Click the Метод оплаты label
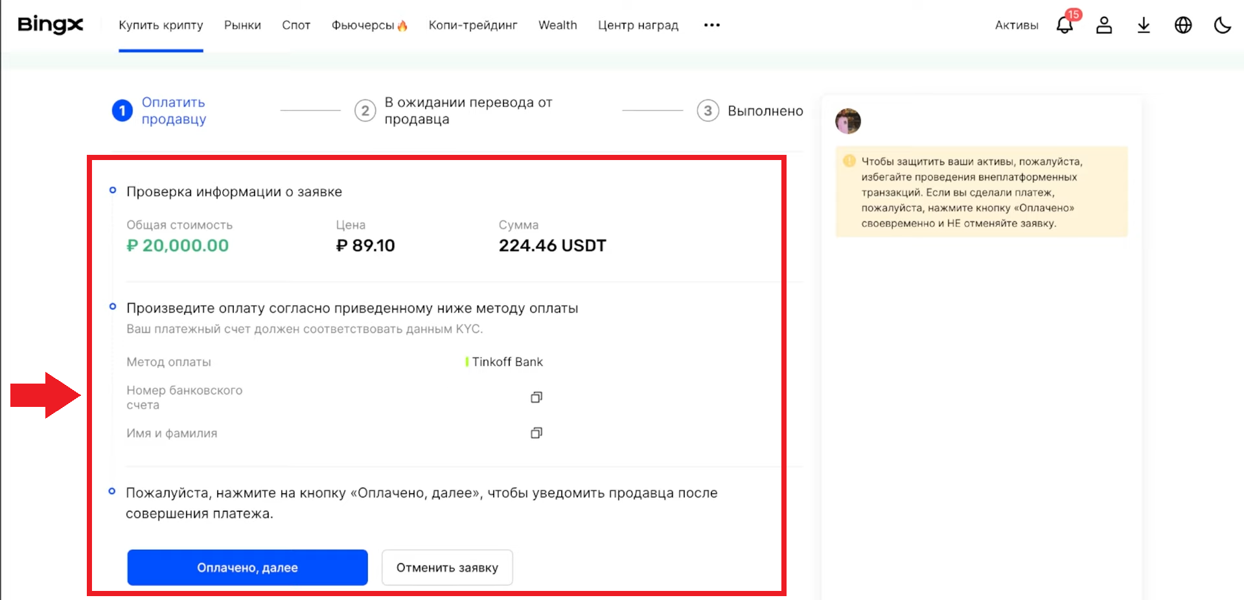 tap(168, 362)
